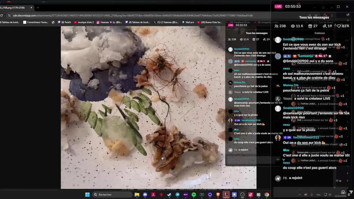Reload the browser page
The image size is (354, 199).
click(1, 15)
